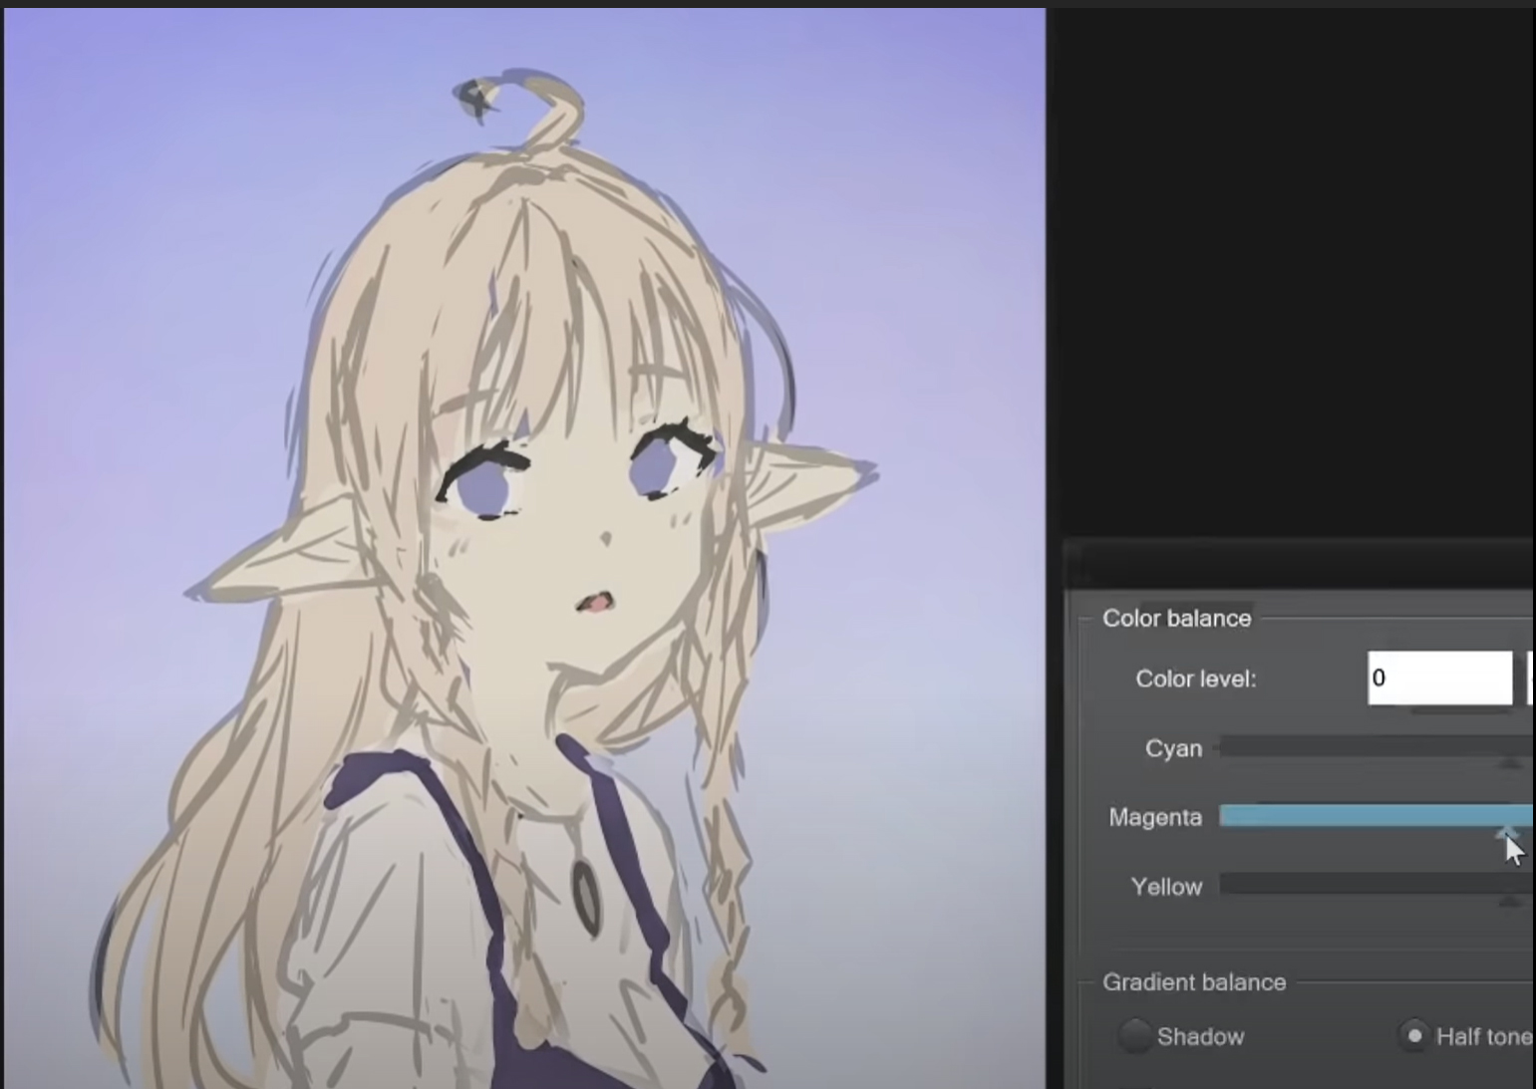Select the Half tone radio button

click(x=1414, y=1036)
